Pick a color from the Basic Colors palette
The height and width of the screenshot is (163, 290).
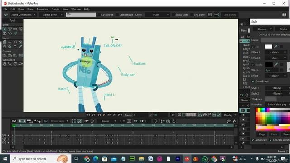coord(273,119)
